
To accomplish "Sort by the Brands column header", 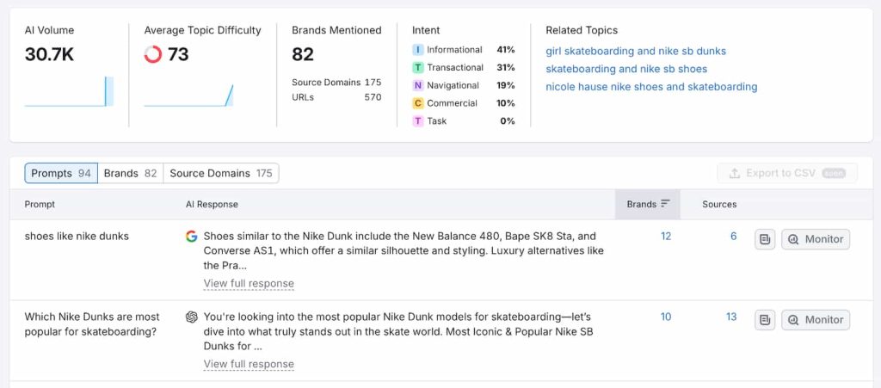I will click(648, 205).
